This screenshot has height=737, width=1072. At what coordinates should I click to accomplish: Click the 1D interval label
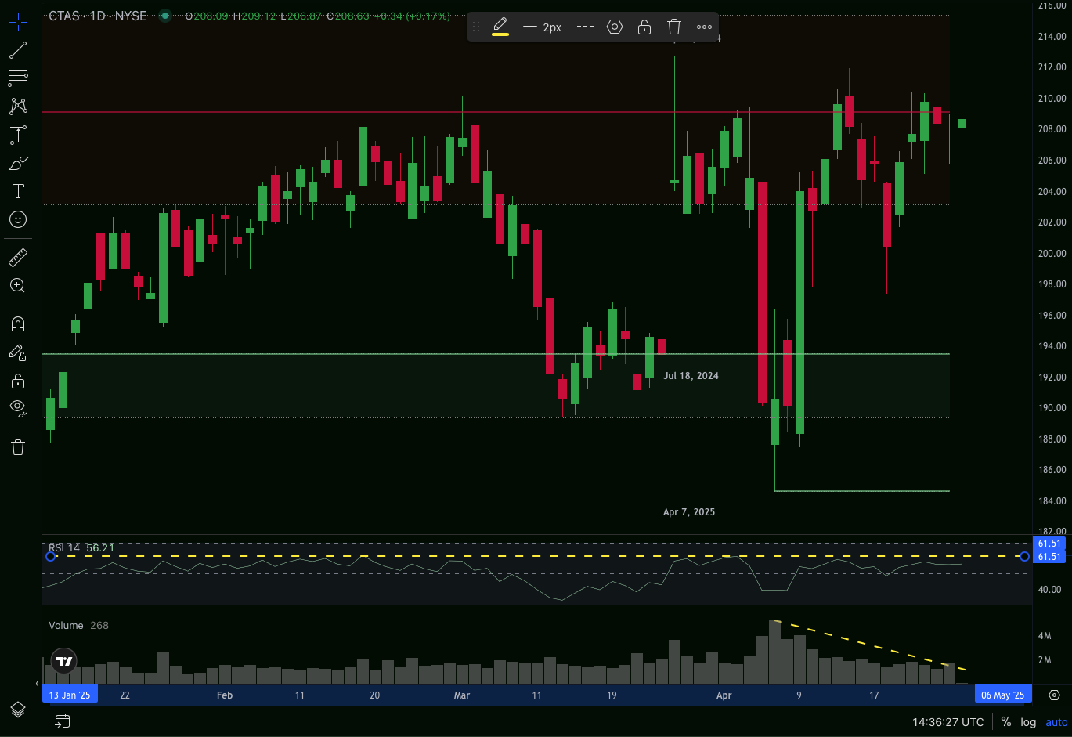97,16
